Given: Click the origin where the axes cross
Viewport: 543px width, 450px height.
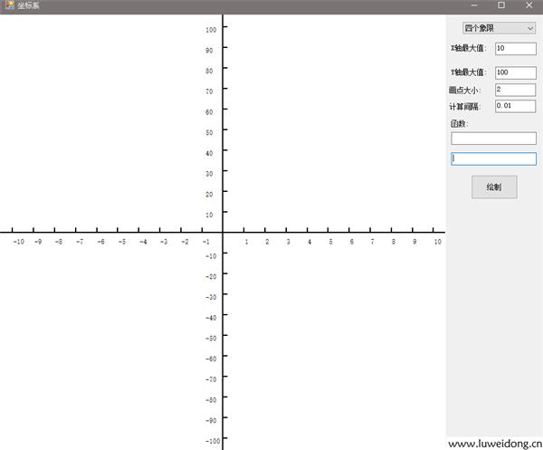Looking at the screenshot, I should pyautogui.click(x=223, y=231).
